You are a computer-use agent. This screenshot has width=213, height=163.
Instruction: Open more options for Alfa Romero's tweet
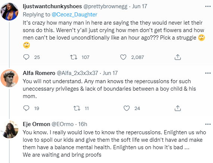208,73
